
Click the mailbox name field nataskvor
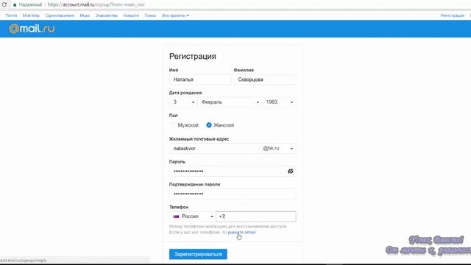[x=214, y=149]
